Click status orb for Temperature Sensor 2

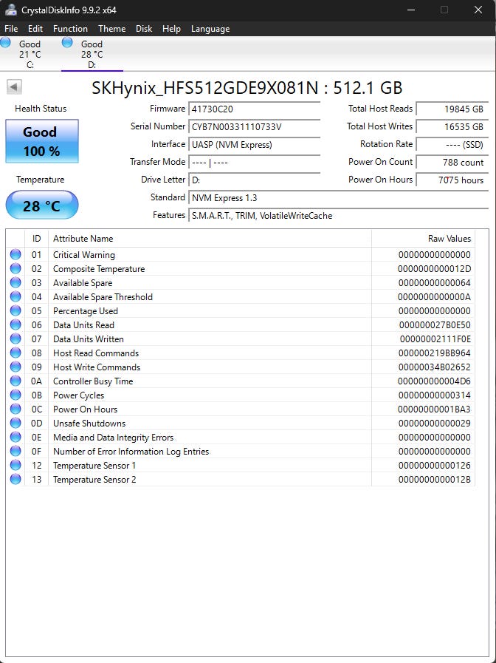point(15,479)
